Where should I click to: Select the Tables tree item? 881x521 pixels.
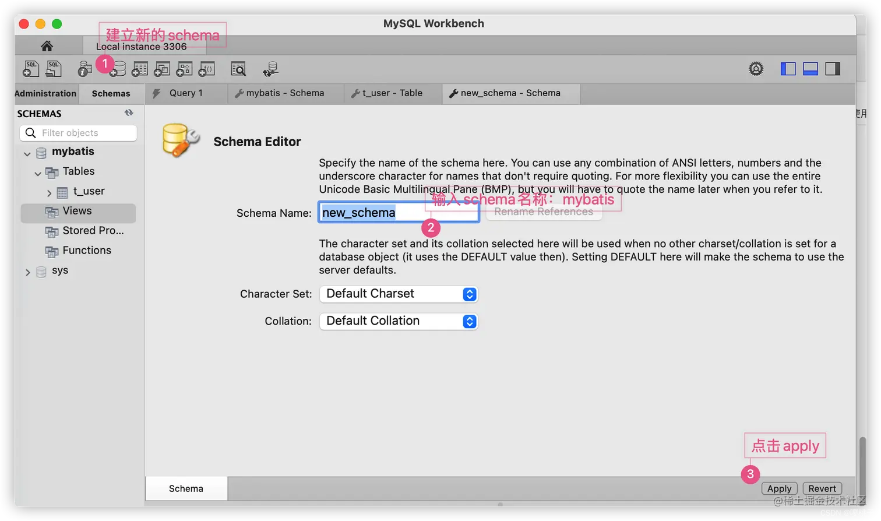click(78, 171)
